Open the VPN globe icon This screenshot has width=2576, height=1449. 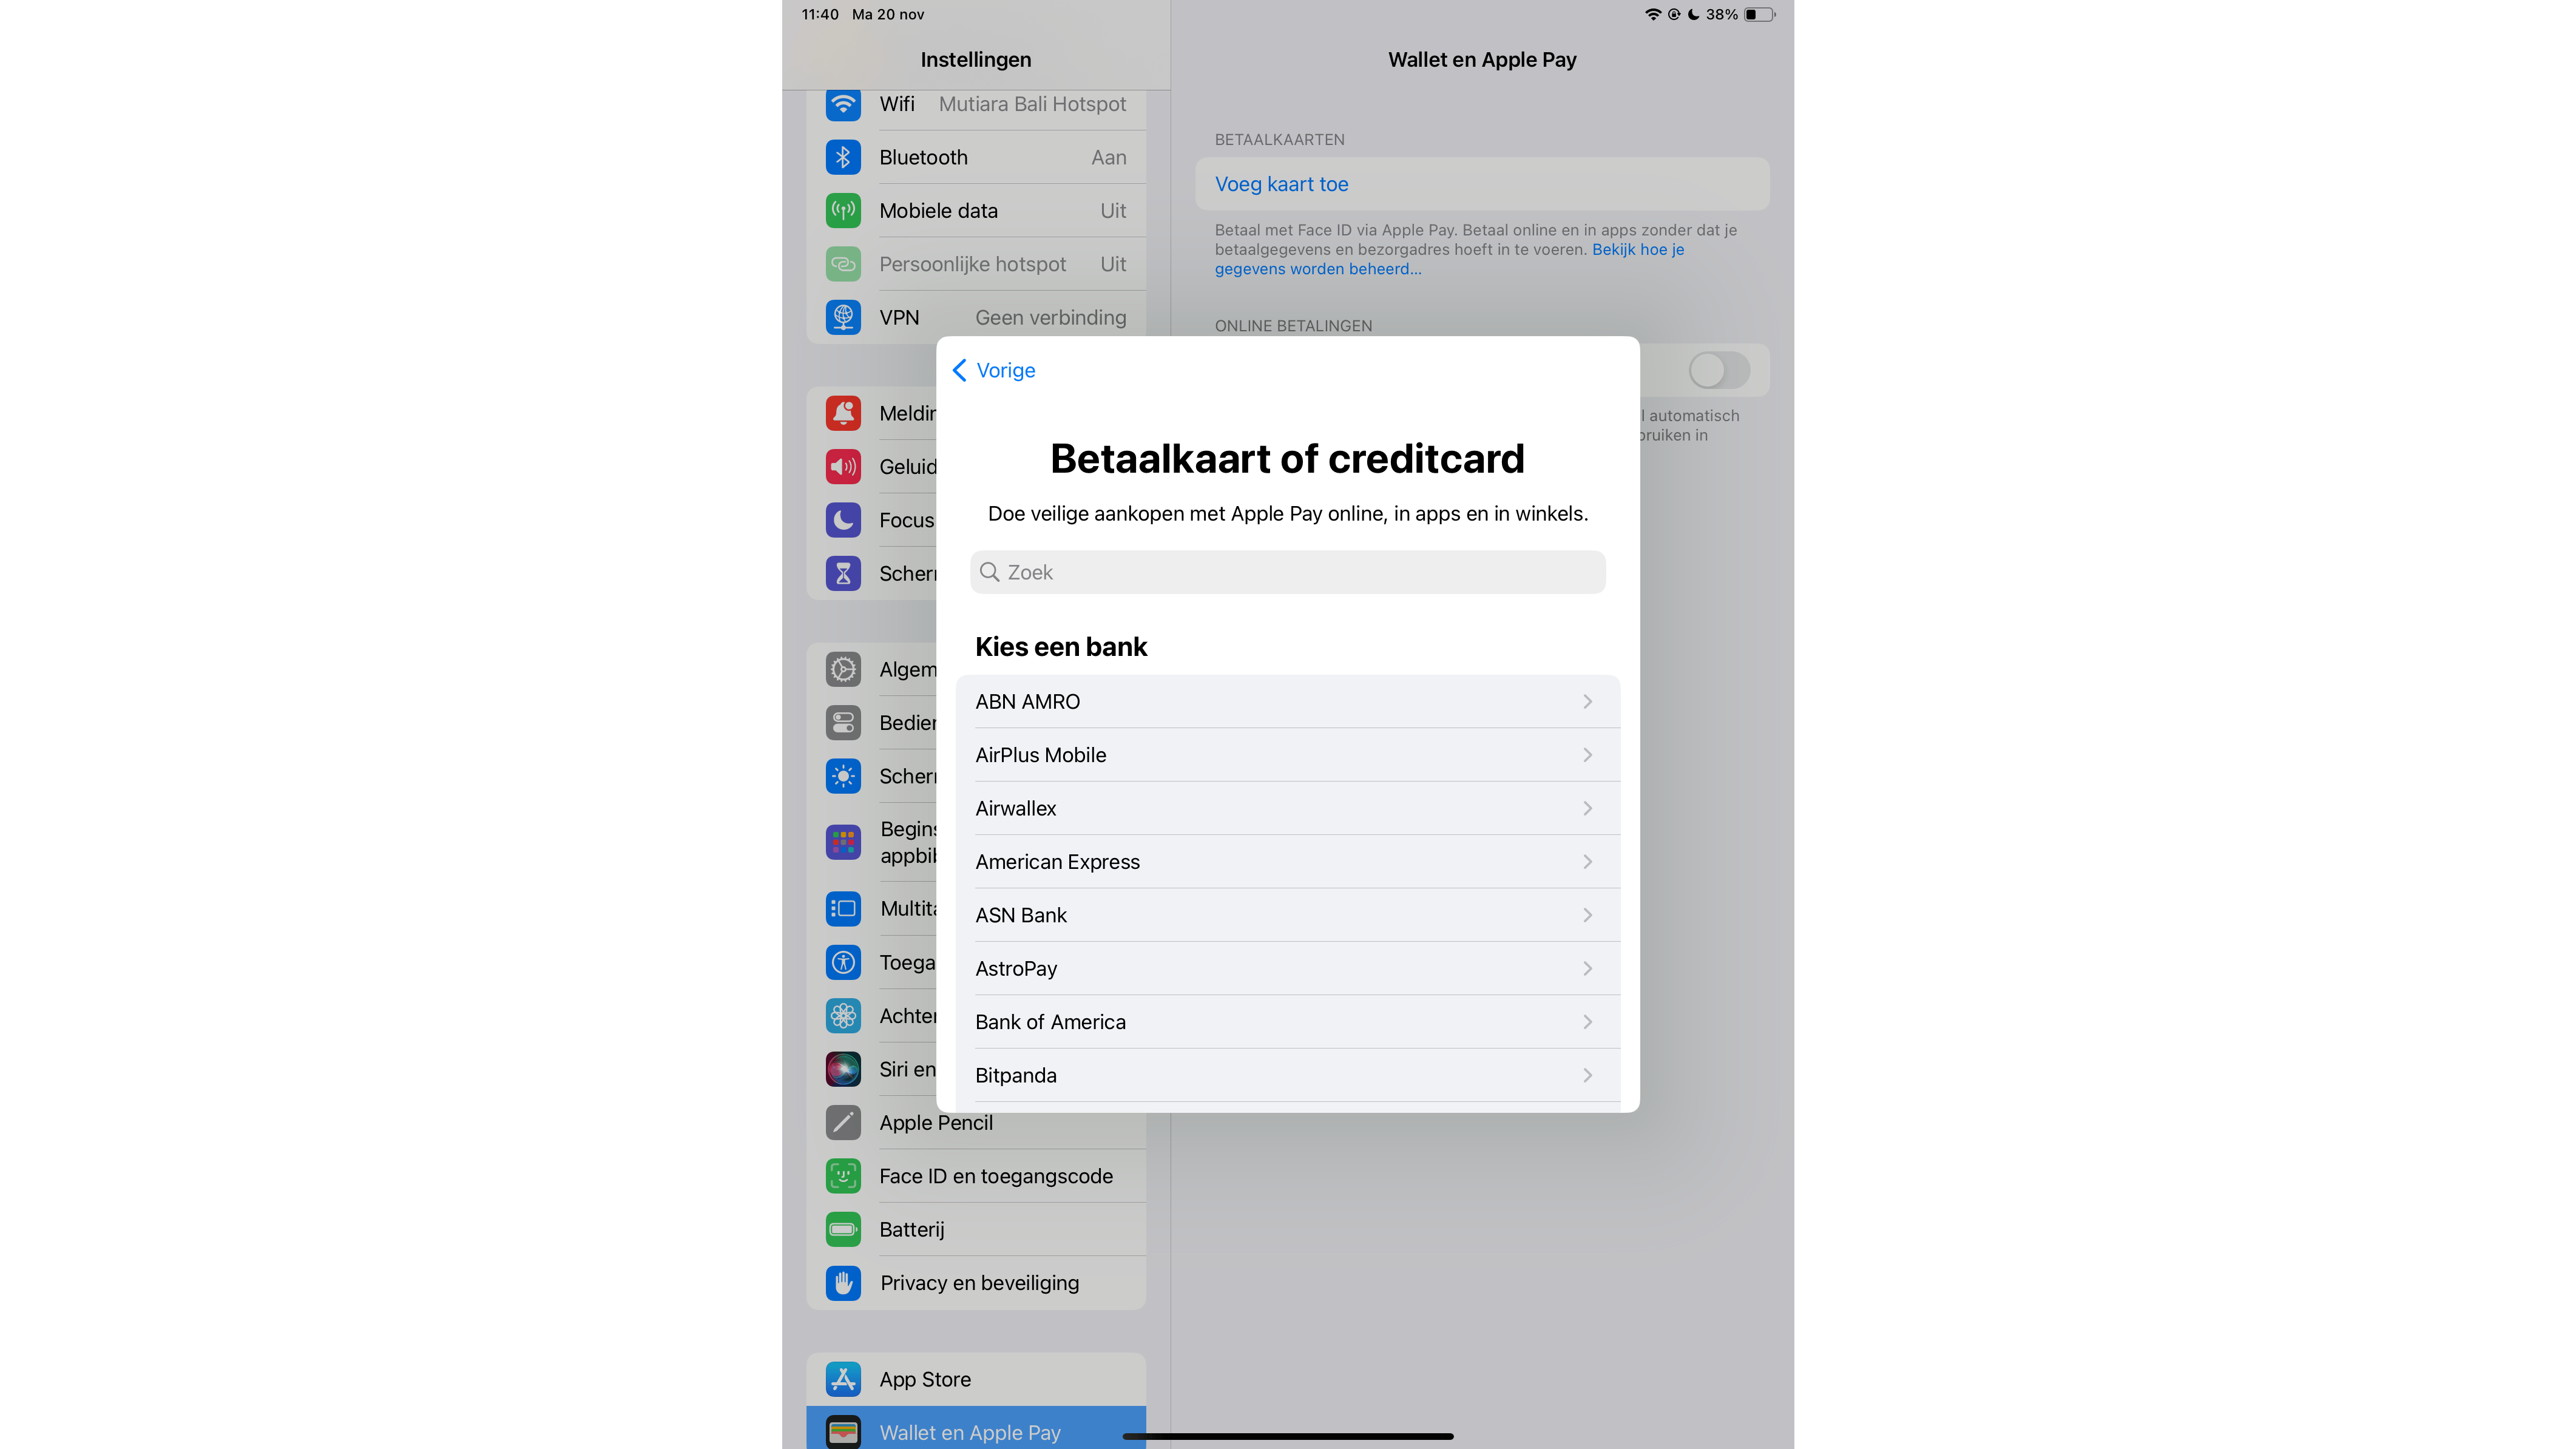(843, 317)
